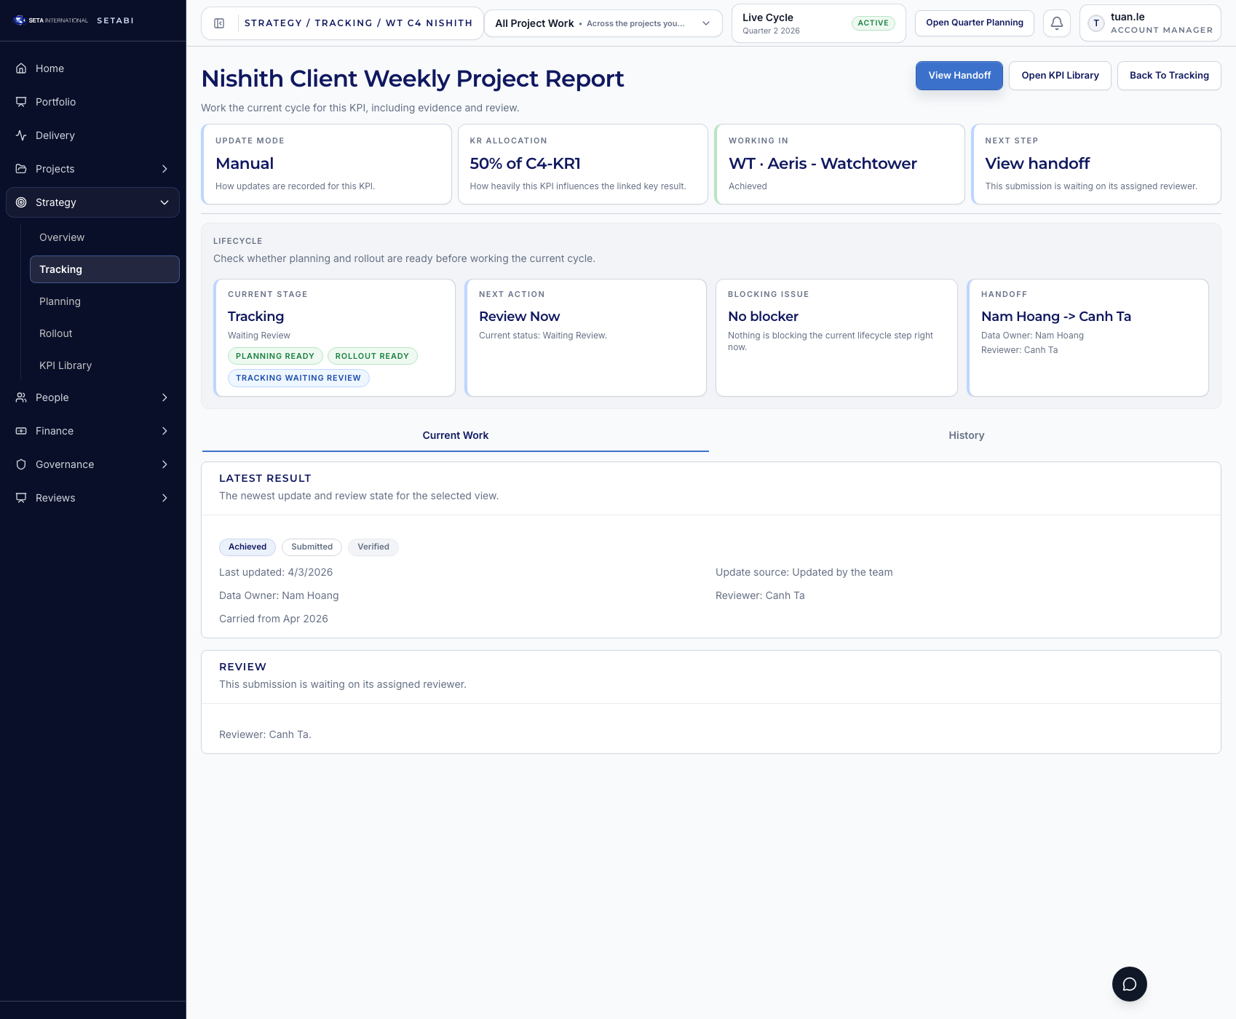Open notifications bell icon
This screenshot has width=1236, height=1019.
click(1056, 23)
